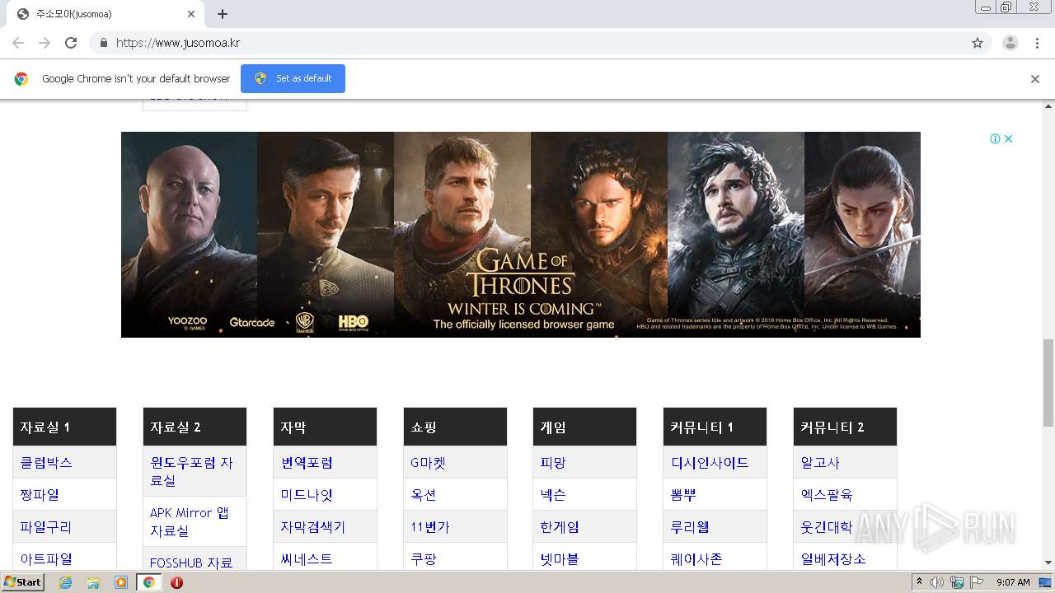Open the 뽐뿌 link

click(683, 495)
